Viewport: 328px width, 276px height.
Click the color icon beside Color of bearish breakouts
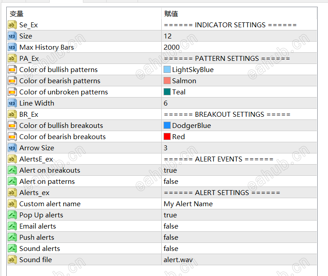tap(12, 137)
